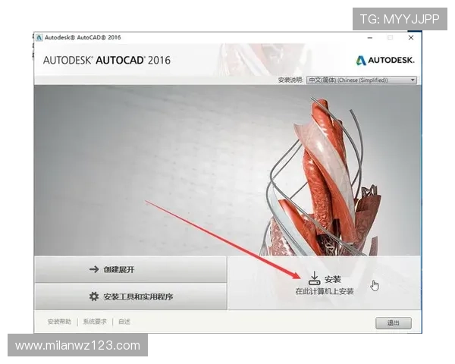The height and width of the screenshot is (364, 455).
Task: Click the arrow icon beside 创建展开
Action: point(94,269)
